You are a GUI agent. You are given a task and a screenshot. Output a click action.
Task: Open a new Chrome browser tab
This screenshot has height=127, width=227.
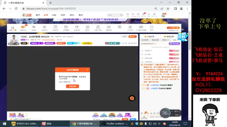tap(51, 3)
